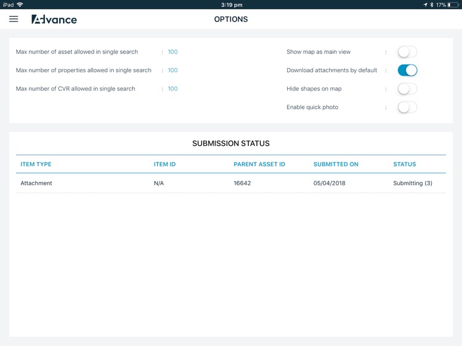Open the hamburger navigation menu
This screenshot has height=346, width=462.
coord(14,19)
